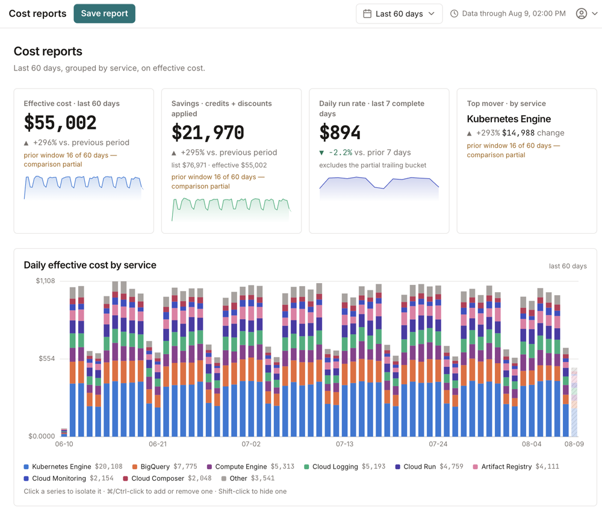
Task: Select the Cloud Monitoring legend entry
Action: pos(69,478)
